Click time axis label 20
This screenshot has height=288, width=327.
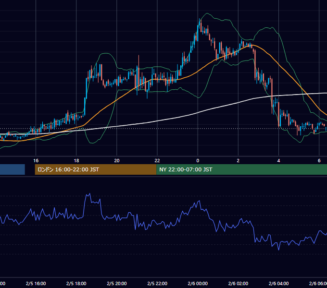point(117,161)
